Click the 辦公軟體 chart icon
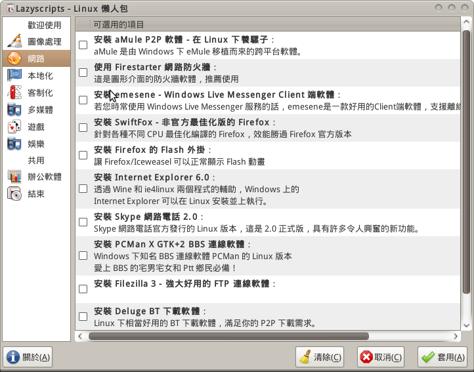The image size is (474, 372). coord(14,176)
